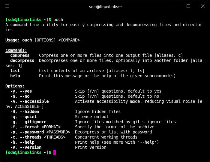Click the underlined 'Usage:' heading

(x=13, y=40)
